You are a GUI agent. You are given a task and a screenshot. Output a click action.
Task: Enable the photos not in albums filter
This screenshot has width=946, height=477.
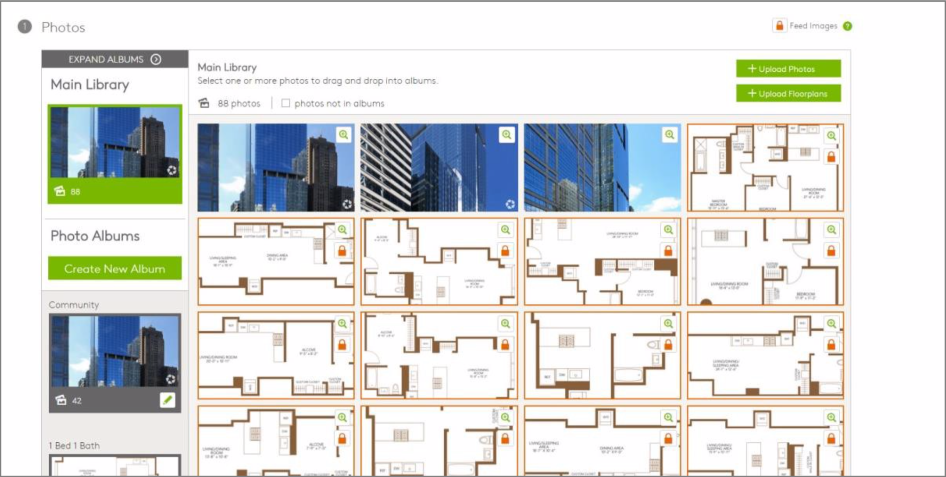tap(286, 103)
